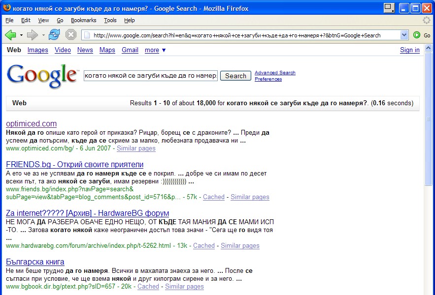Click the green Go button icon
Screen dimensions: 435x295
(x=416, y=35)
